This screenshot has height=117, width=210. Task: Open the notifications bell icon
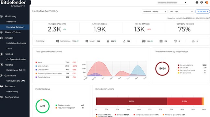coord(206,2)
